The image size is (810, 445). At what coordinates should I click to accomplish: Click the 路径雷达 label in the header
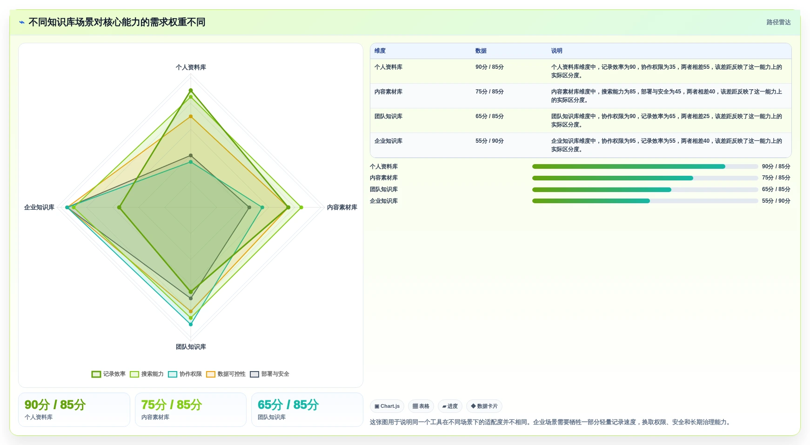pyautogui.click(x=778, y=22)
